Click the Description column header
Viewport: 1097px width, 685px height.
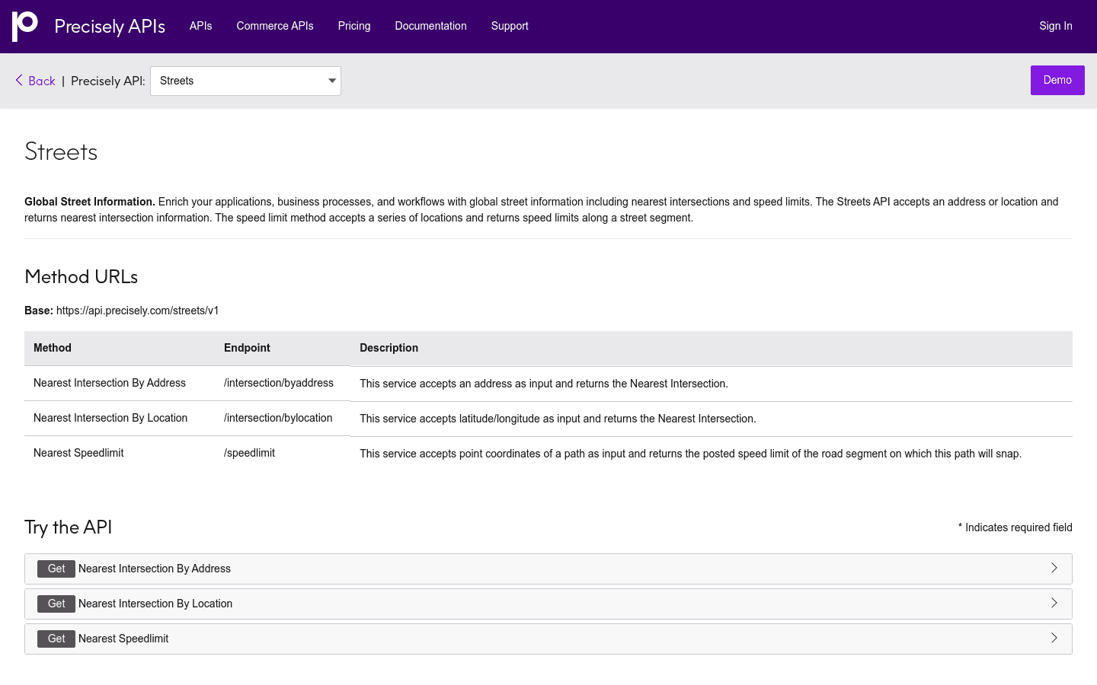389,348
